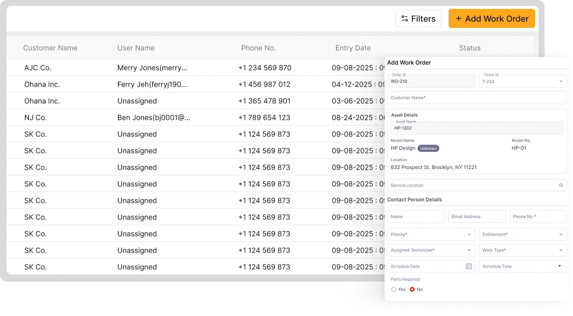Select Yes for Parts Required
Image resolution: width=573 pixels, height=316 pixels.
[x=393, y=289]
